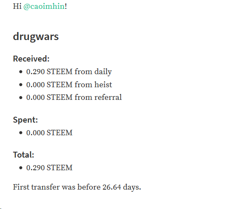
Task: Select the 0.000 STEEM from heist line
Action: (x=69, y=85)
